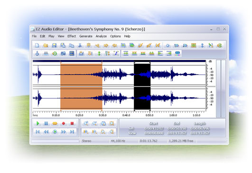This screenshot has width=252, height=173.
Task: Click the stopwatch icon in the second toolbar row
Action: (x=37, y=54)
